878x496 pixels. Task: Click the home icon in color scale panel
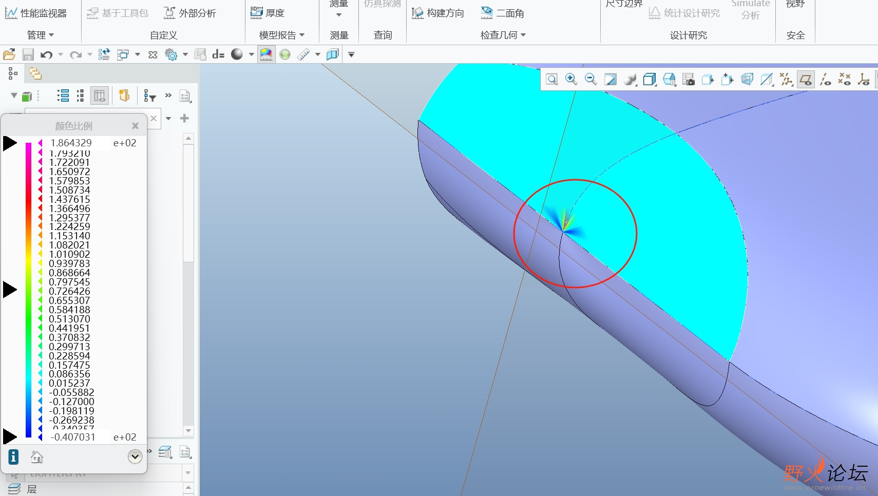(37, 456)
